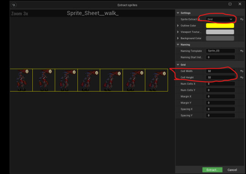This screenshot has height=174, width=246.
Task: Click the Cell Height value field
Action: [220, 77]
